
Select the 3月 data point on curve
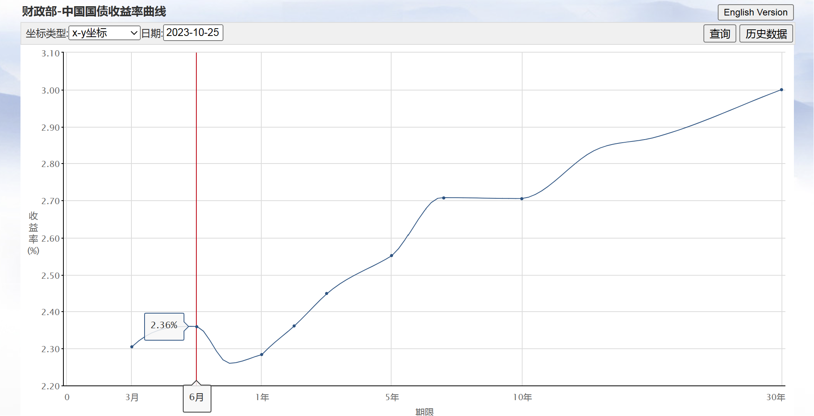pos(132,347)
